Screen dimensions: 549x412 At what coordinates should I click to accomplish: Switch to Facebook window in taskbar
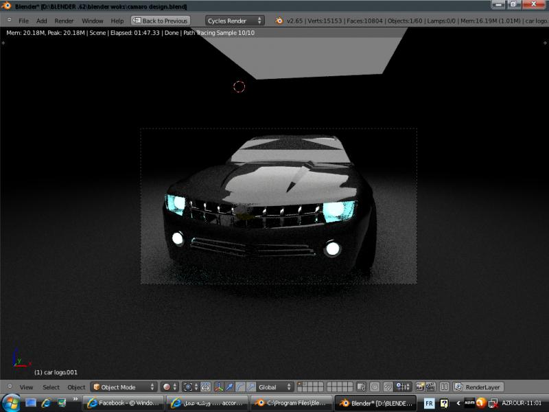123,403
